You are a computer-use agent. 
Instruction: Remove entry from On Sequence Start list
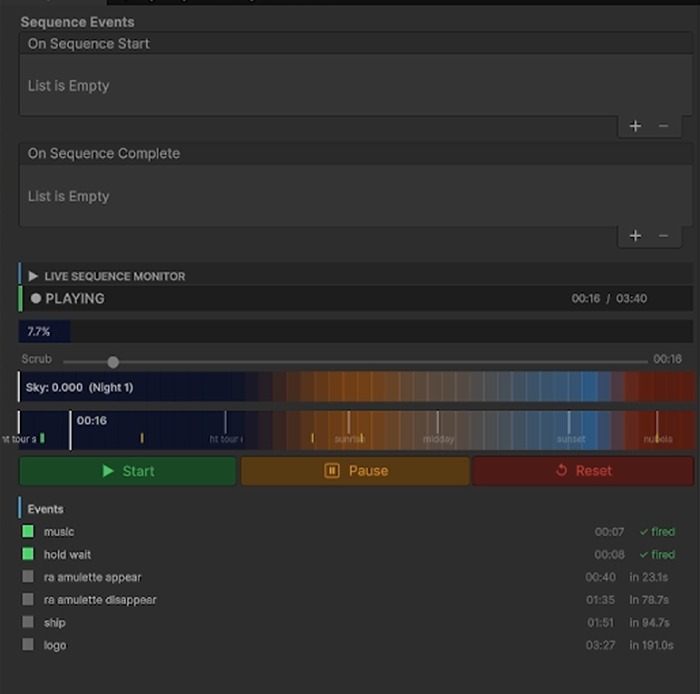(664, 126)
